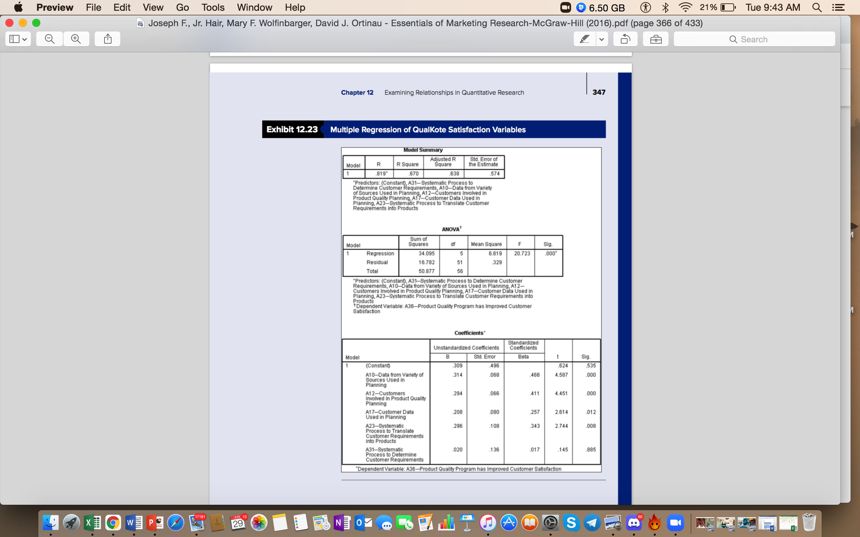The image size is (860, 537).
Task: Open the Tools menu
Action: pyautogui.click(x=213, y=7)
